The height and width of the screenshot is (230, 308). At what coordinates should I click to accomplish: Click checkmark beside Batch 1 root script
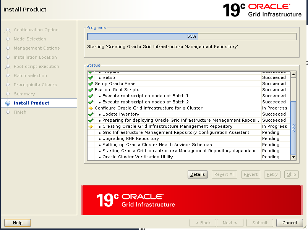pos(91,96)
